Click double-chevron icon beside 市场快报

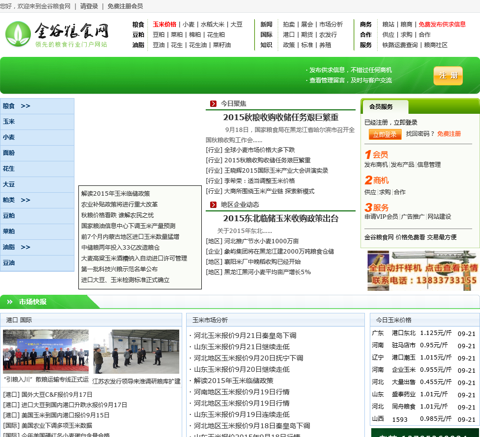pos(10,302)
